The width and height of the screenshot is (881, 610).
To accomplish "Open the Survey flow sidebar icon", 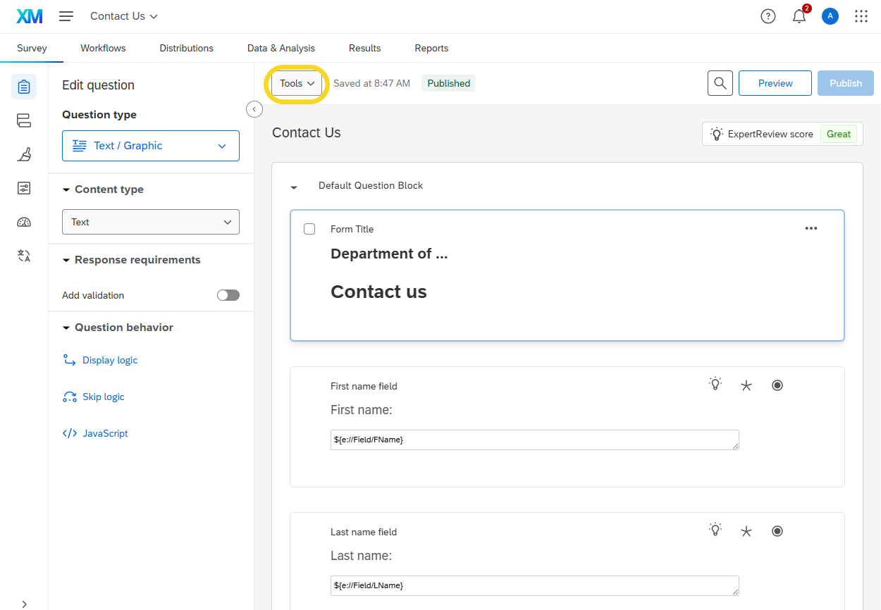I will tap(24, 120).
